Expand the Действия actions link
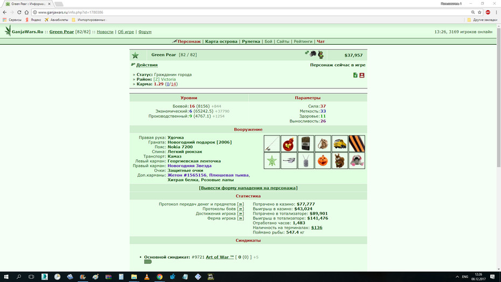 147,65
